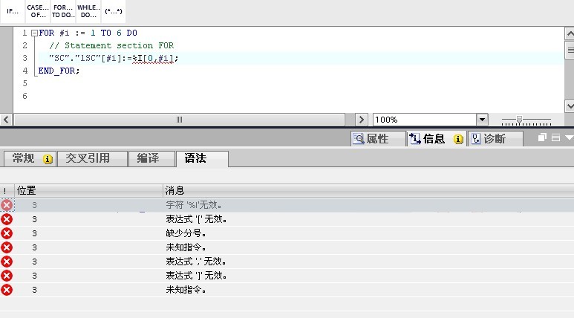Click vertical scrollbar up arrow
Screen dimensions: 574x318
(x=570, y=34)
